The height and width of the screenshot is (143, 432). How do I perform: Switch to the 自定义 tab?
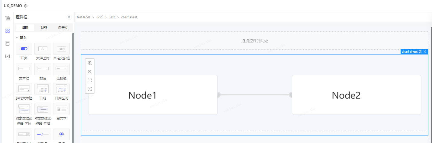[63, 28]
